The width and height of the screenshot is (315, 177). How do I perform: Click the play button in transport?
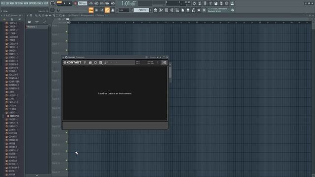[x=64, y=3]
